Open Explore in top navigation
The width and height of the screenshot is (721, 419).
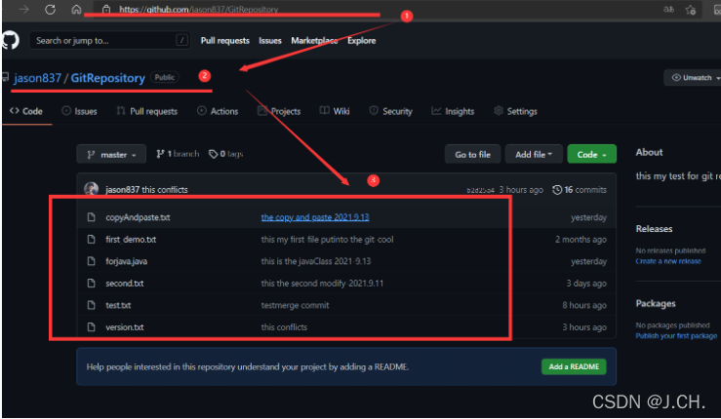361,40
